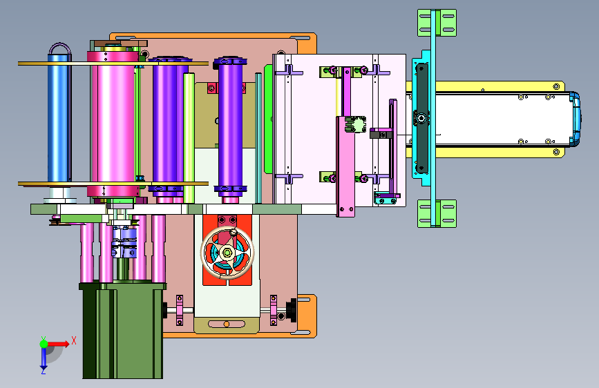Pick the blue roller on the far left
The image size is (599, 388).
59,118
